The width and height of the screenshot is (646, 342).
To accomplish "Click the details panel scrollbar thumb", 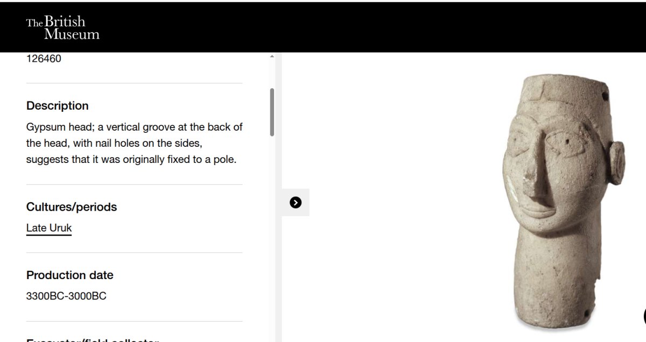I will coord(272,112).
